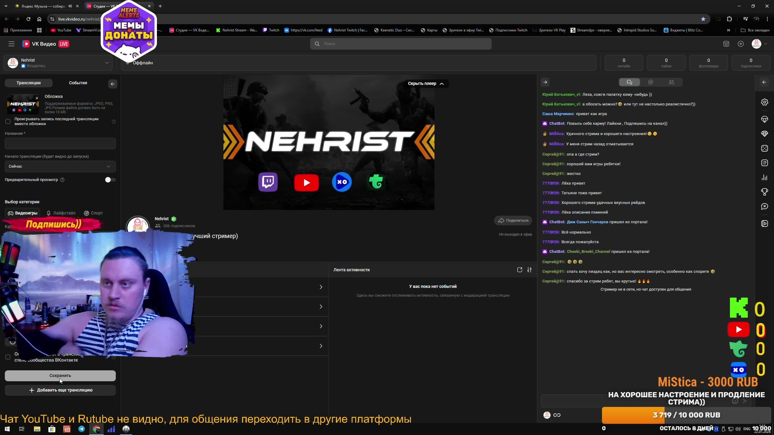The width and height of the screenshot is (774, 435).
Task: Open the statistics bar chart icon
Action: [x=764, y=177]
